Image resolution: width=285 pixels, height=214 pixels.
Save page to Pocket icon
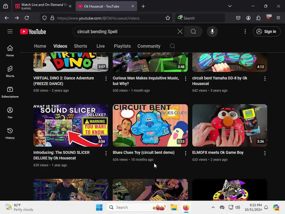point(238,18)
